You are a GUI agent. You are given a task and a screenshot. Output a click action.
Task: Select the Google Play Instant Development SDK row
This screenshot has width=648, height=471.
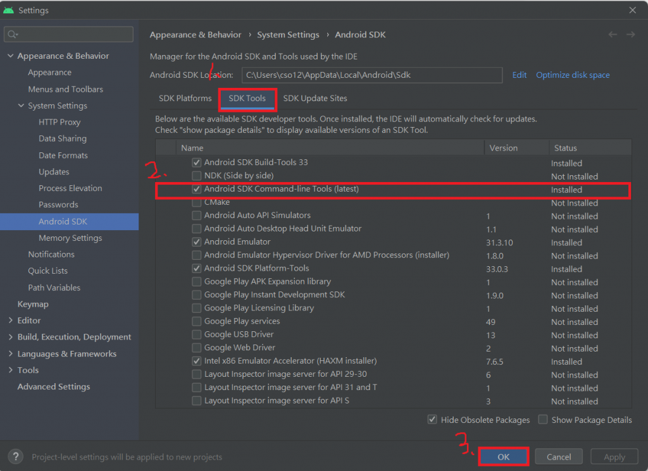point(394,295)
